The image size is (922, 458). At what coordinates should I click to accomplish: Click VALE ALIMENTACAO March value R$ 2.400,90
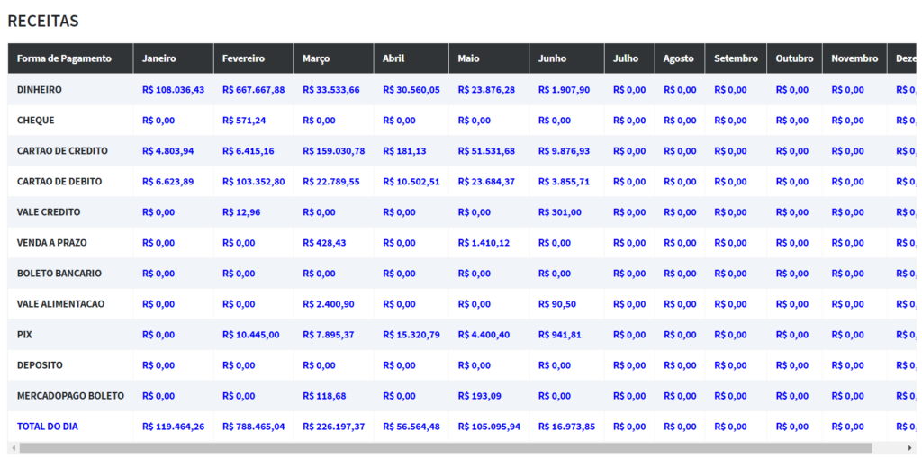328,304
